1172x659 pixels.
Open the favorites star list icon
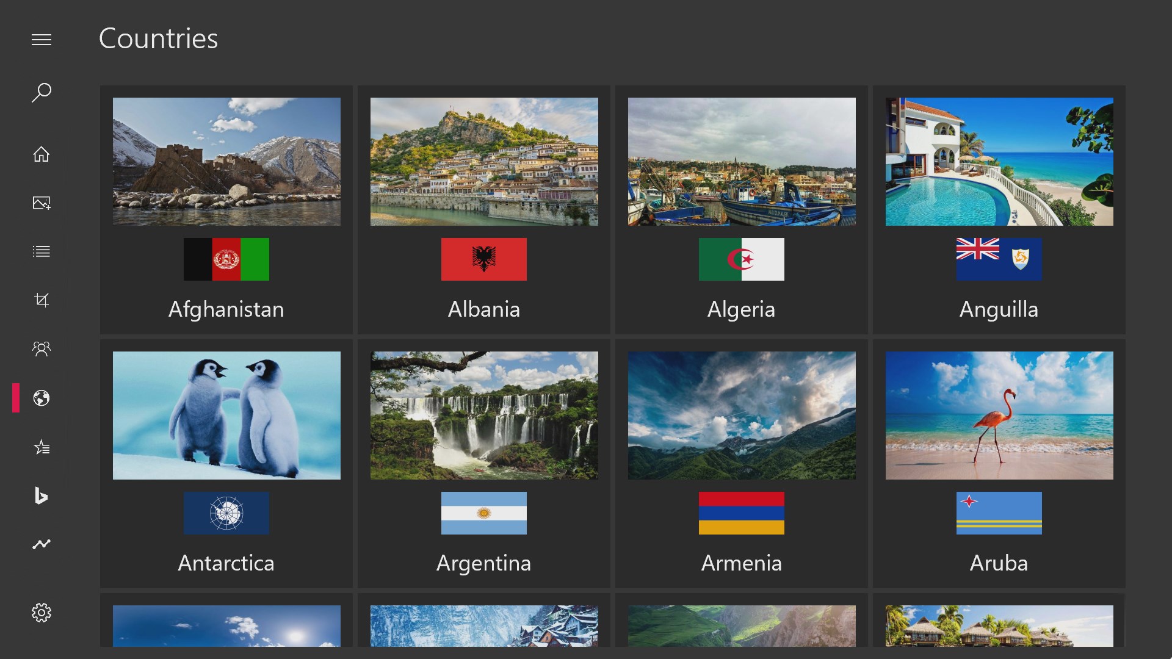(42, 447)
